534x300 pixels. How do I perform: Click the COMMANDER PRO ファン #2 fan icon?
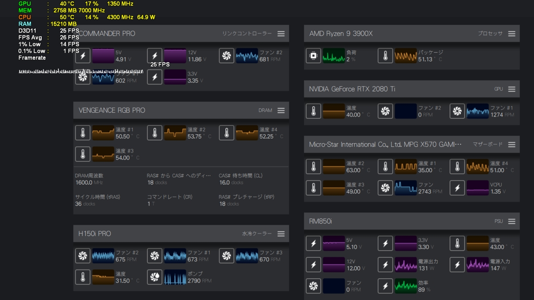click(227, 56)
